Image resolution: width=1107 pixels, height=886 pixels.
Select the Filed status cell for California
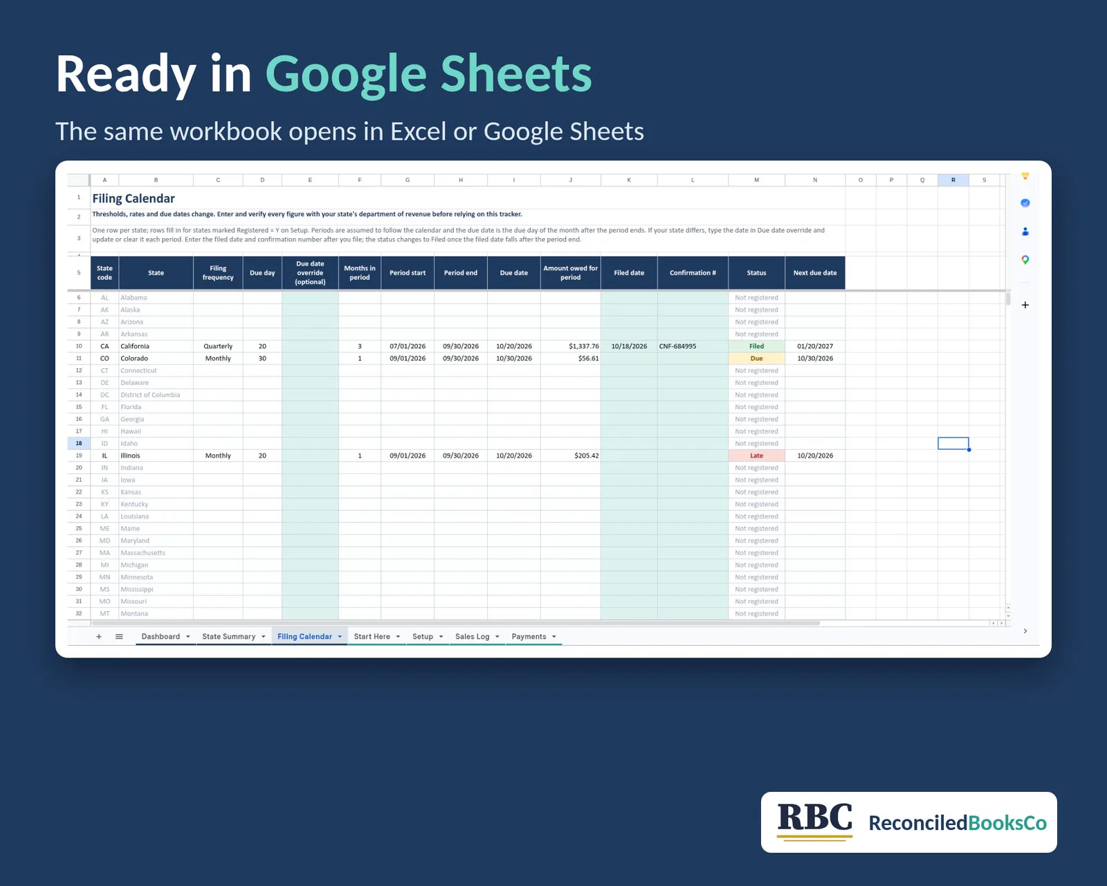[x=756, y=346]
